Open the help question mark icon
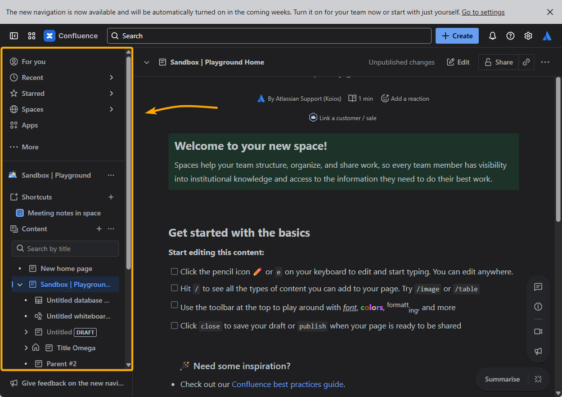This screenshot has height=397, width=562. [510, 36]
